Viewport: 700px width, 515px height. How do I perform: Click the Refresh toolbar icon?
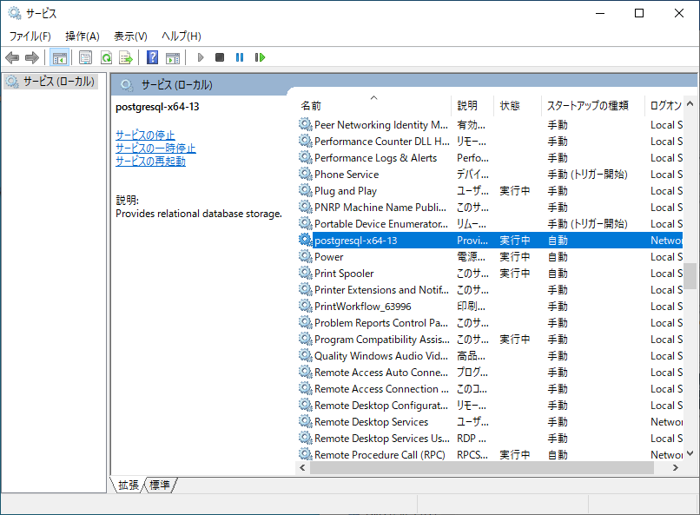coord(106,57)
